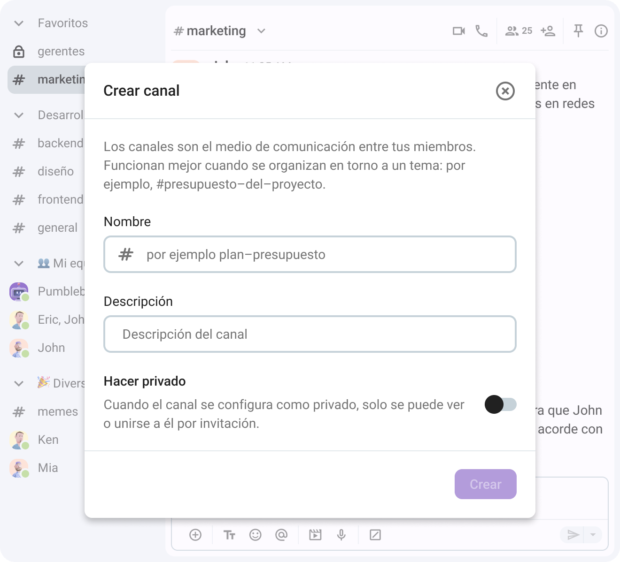Open the marketing channel name dropdown

262,31
